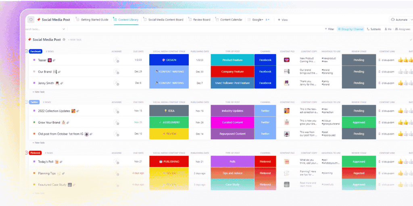Toggle the status square of the Teaser task
The width and height of the screenshot is (413, 206).
pyautogui.click(x=34, y=60)
